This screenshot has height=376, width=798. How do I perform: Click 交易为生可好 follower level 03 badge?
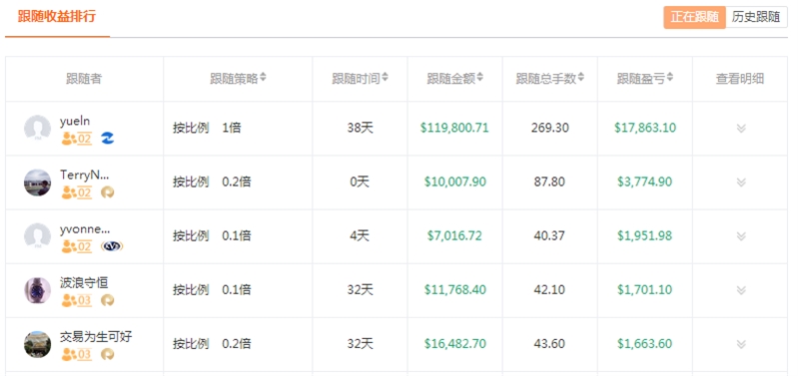click(76, 354)
